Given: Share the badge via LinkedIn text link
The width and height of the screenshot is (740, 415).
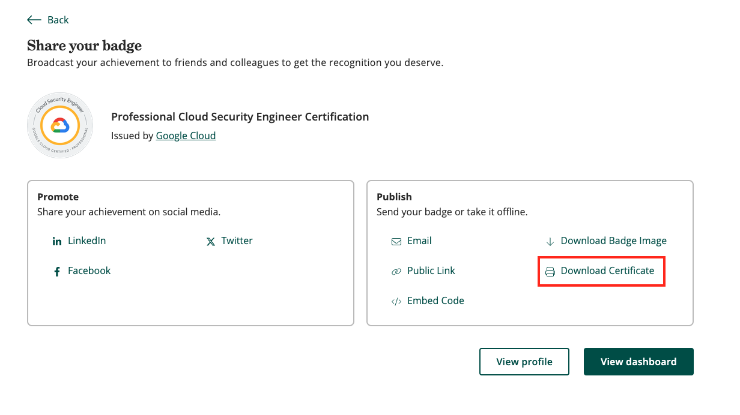Looking at the screenshot, I should [86, 240].
